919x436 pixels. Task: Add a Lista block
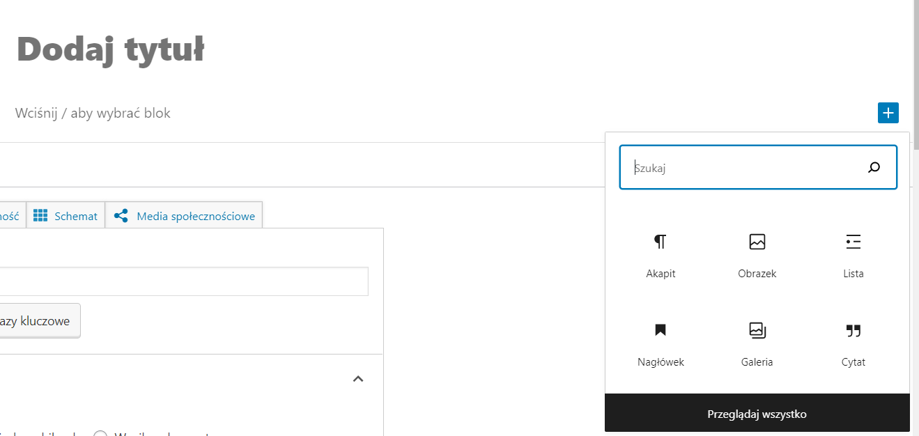853,255
